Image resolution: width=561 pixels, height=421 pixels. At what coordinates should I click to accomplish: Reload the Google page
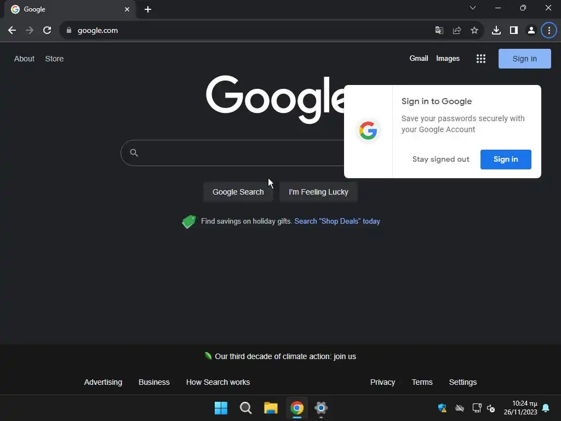click(47, 31)
